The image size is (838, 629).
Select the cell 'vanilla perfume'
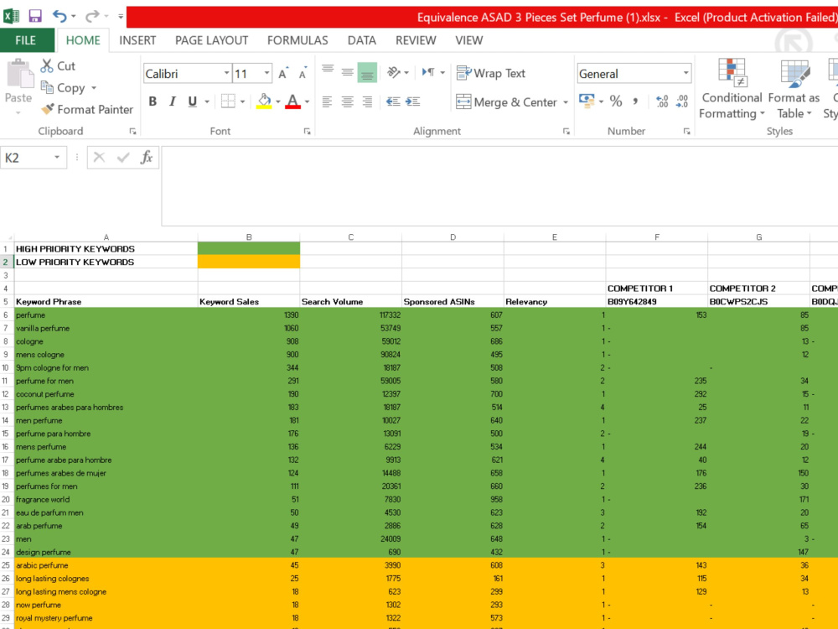click(x=106, y=328)
